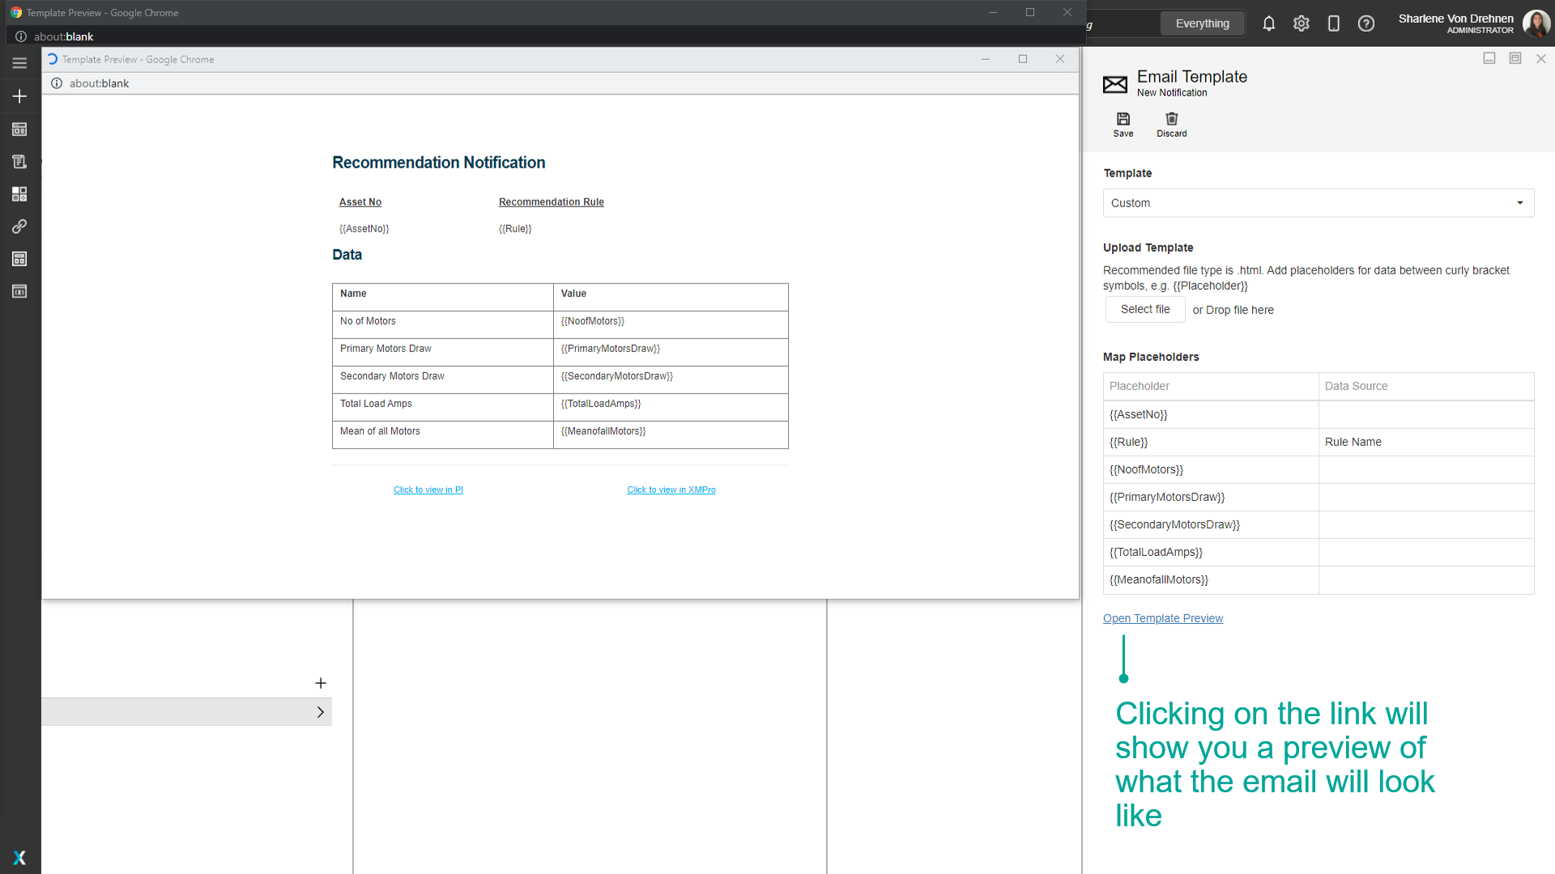
Task: Click the Rule Name data source cell
Action: (1425, 442)
